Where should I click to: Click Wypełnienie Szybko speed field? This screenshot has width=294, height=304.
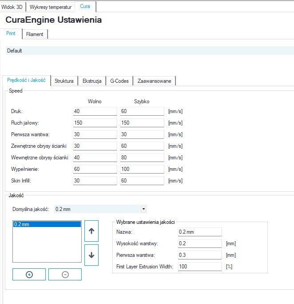142,169
